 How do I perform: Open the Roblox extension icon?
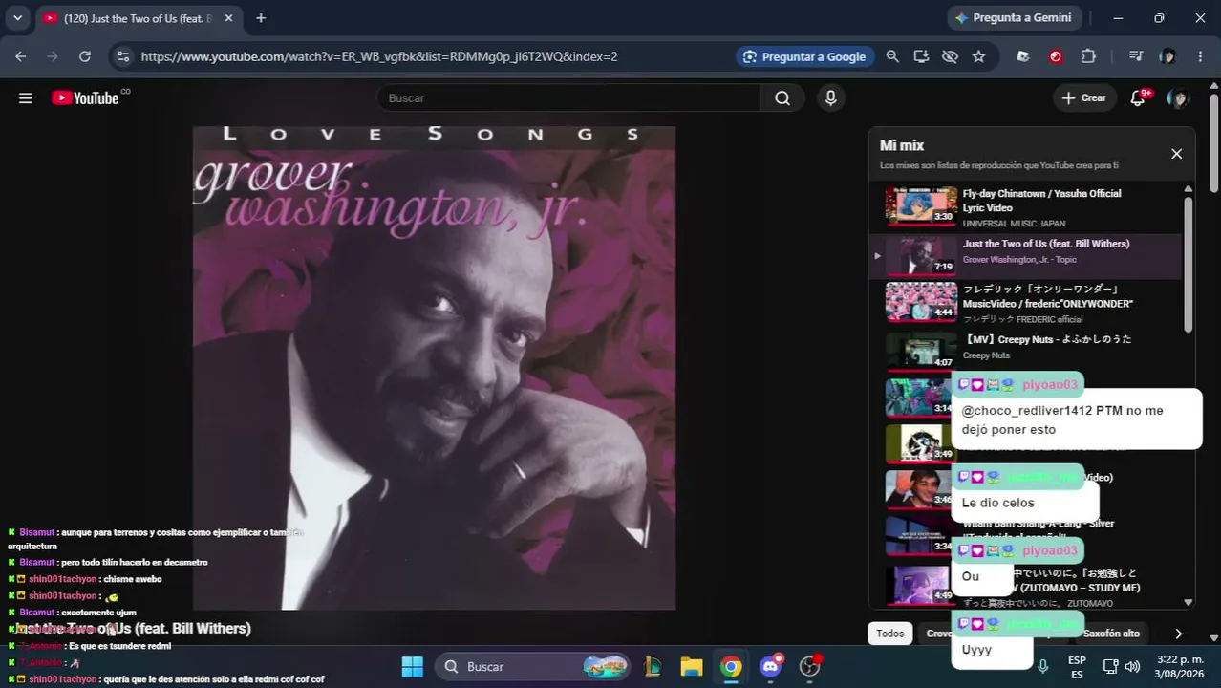pos(1023,56)
